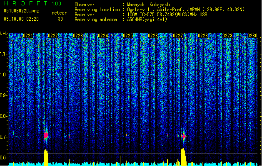Click the meteor count 33
262x166 pixels.
pyautogui.click(x=60, y=19)
